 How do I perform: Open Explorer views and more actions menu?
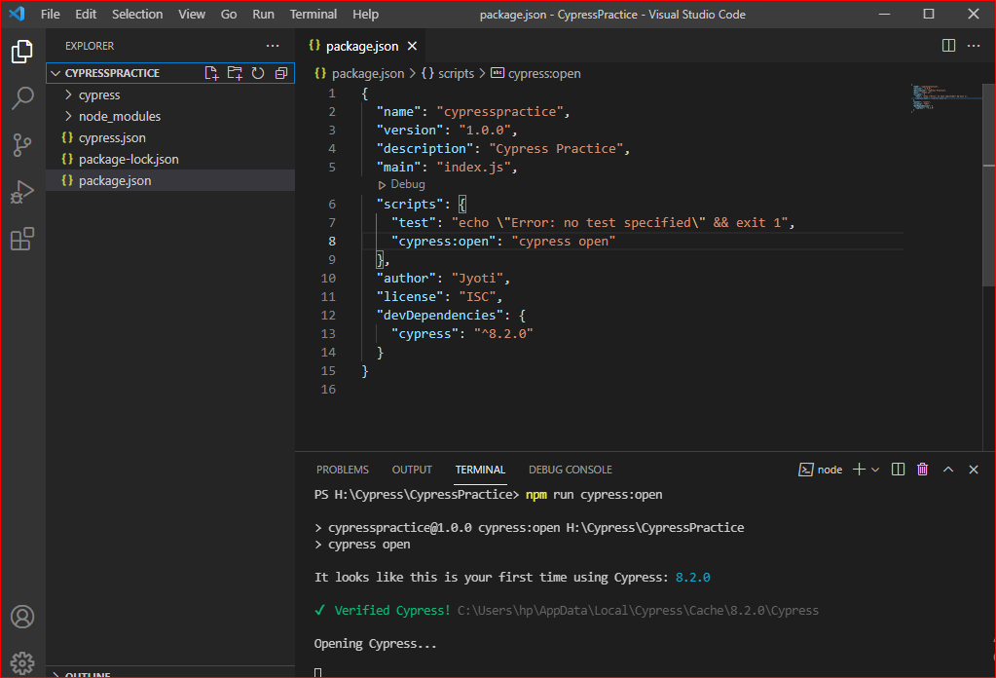click(273, 46)
